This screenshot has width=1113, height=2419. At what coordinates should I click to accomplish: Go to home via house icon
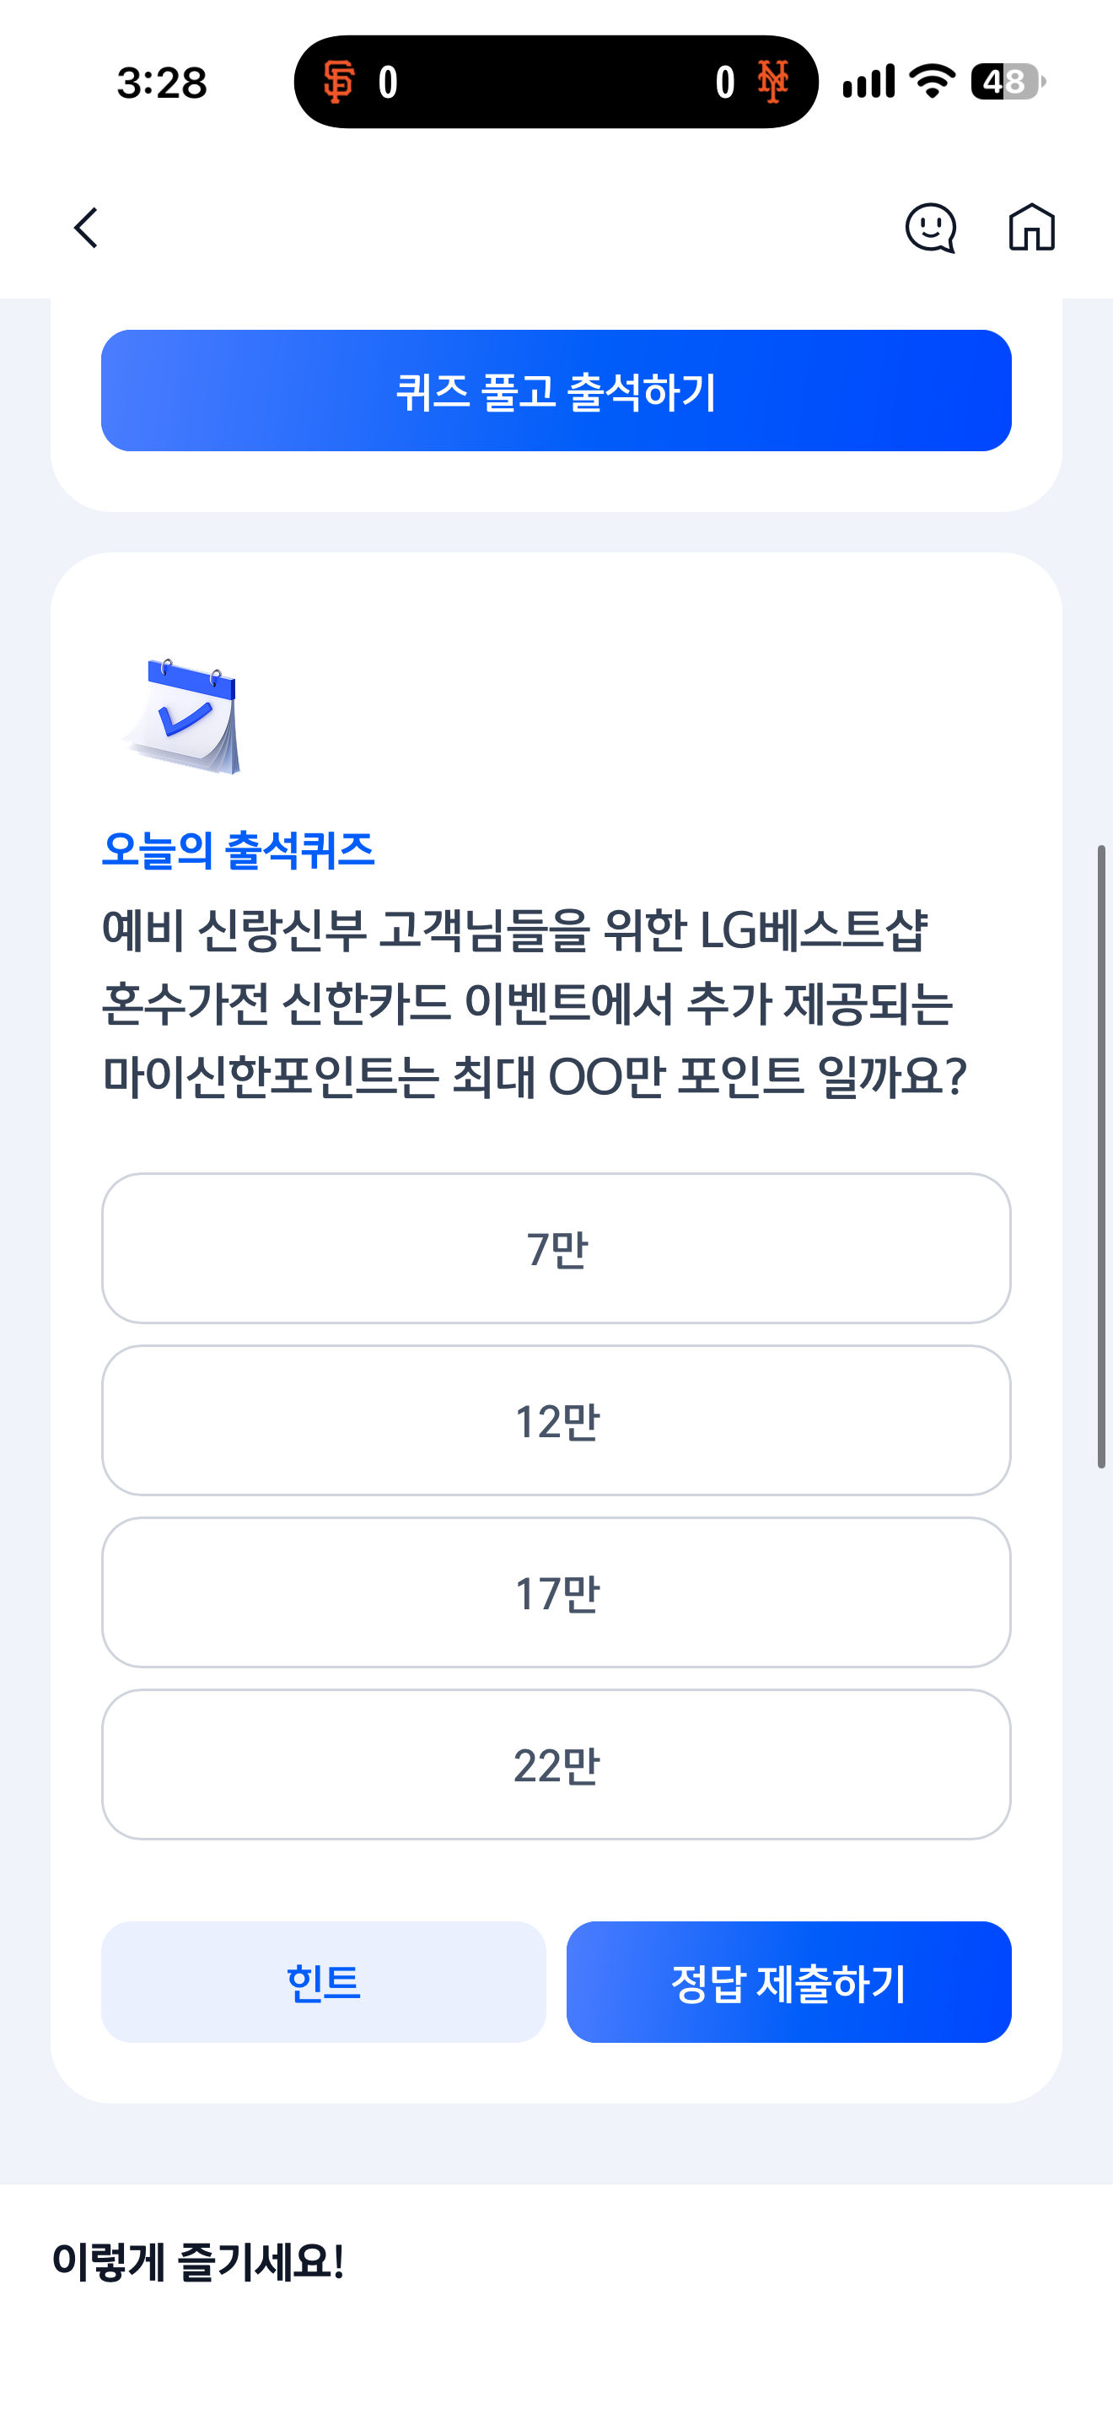1031,227
